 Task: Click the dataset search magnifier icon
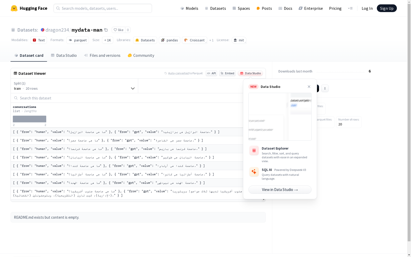click(16, 98)
